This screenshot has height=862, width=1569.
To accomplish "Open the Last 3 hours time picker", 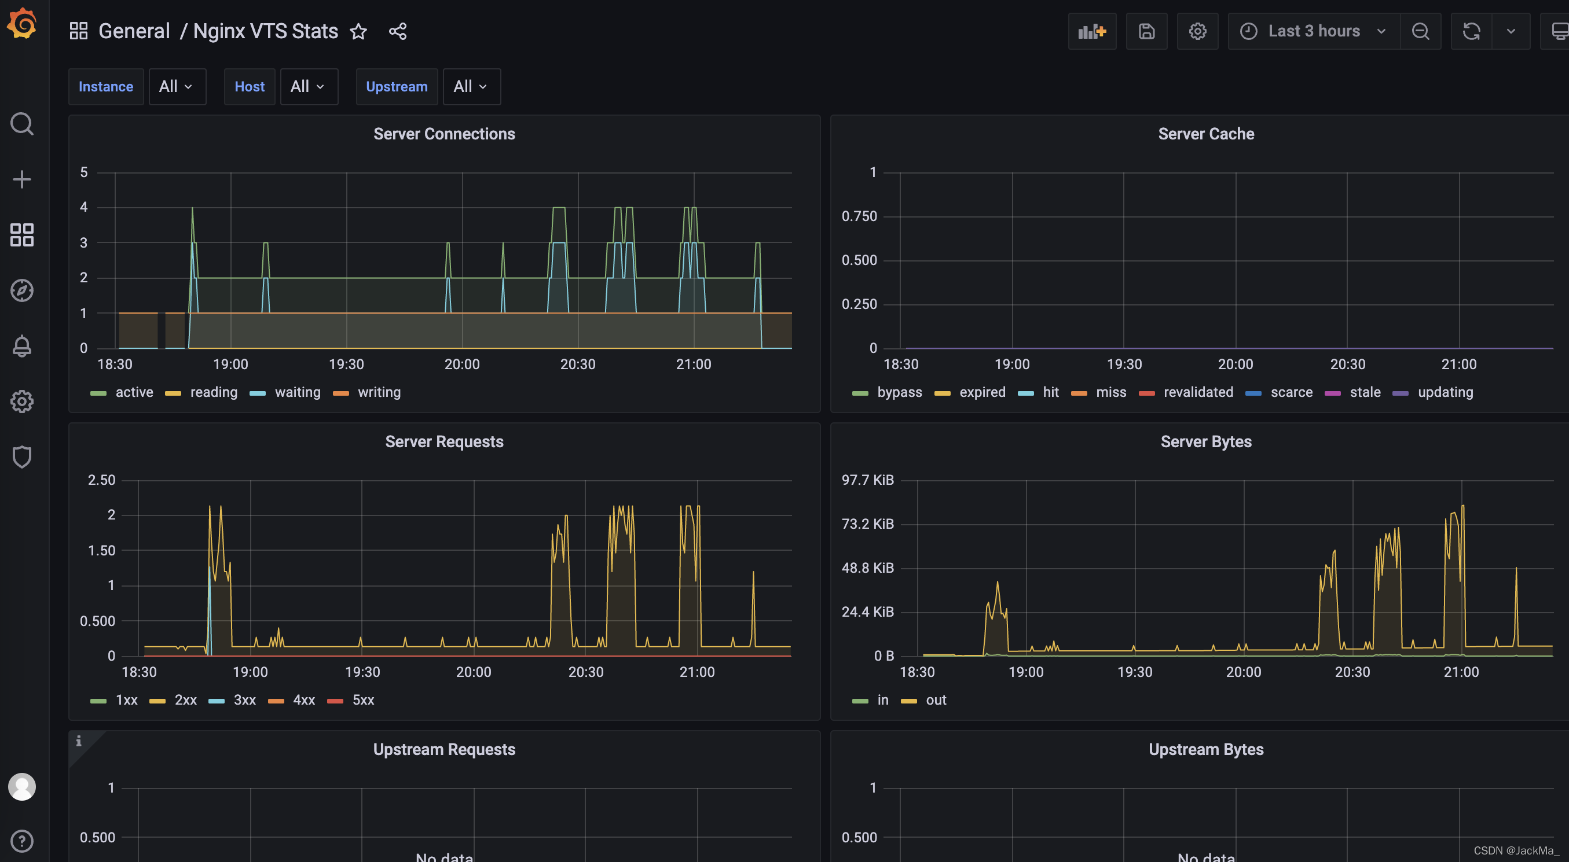I will pos(1314,31).
